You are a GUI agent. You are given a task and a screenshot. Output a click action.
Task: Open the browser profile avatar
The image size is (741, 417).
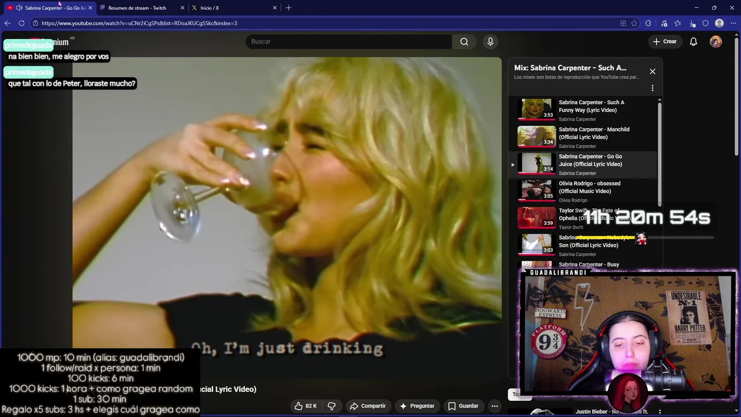pyautogui.click(x=720, y=23)
